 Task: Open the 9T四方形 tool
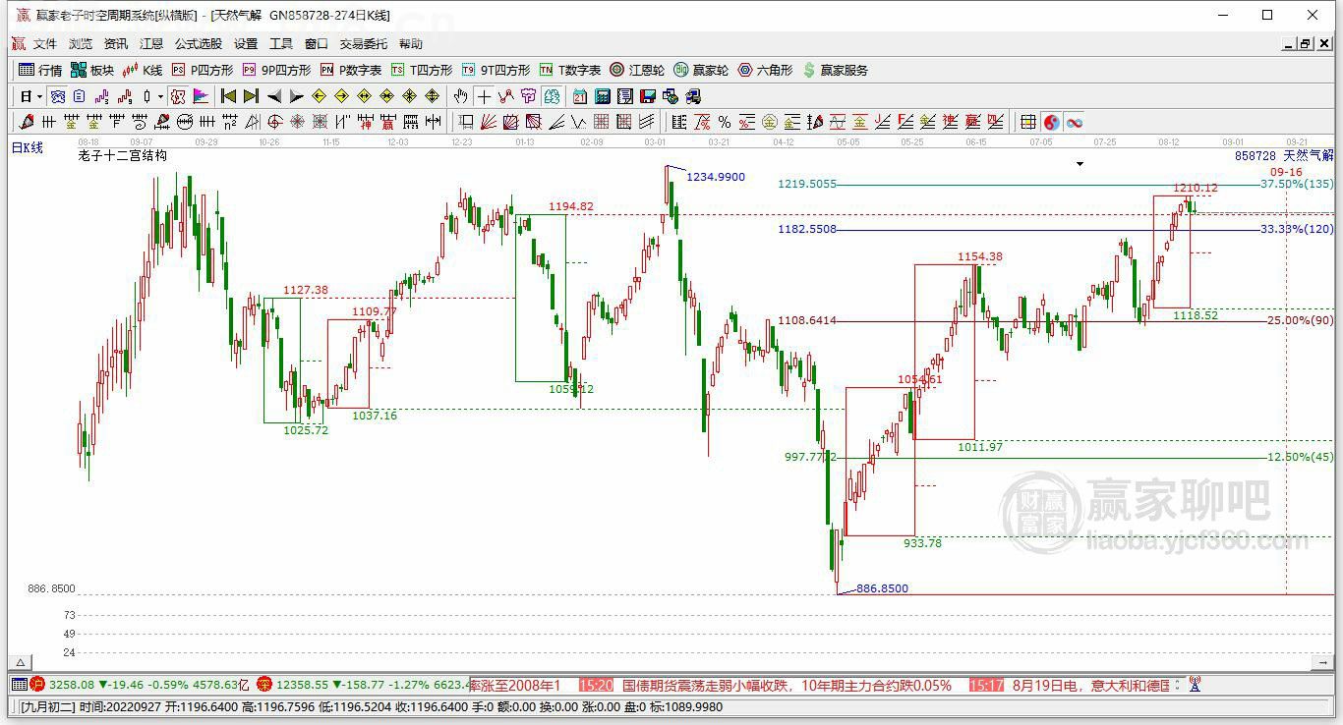click(x=496, y=70)
